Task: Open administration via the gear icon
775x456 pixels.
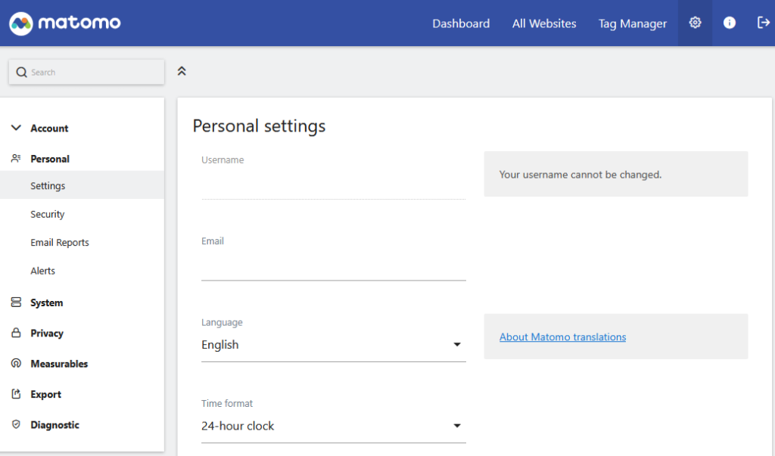Action: [695, 23]
